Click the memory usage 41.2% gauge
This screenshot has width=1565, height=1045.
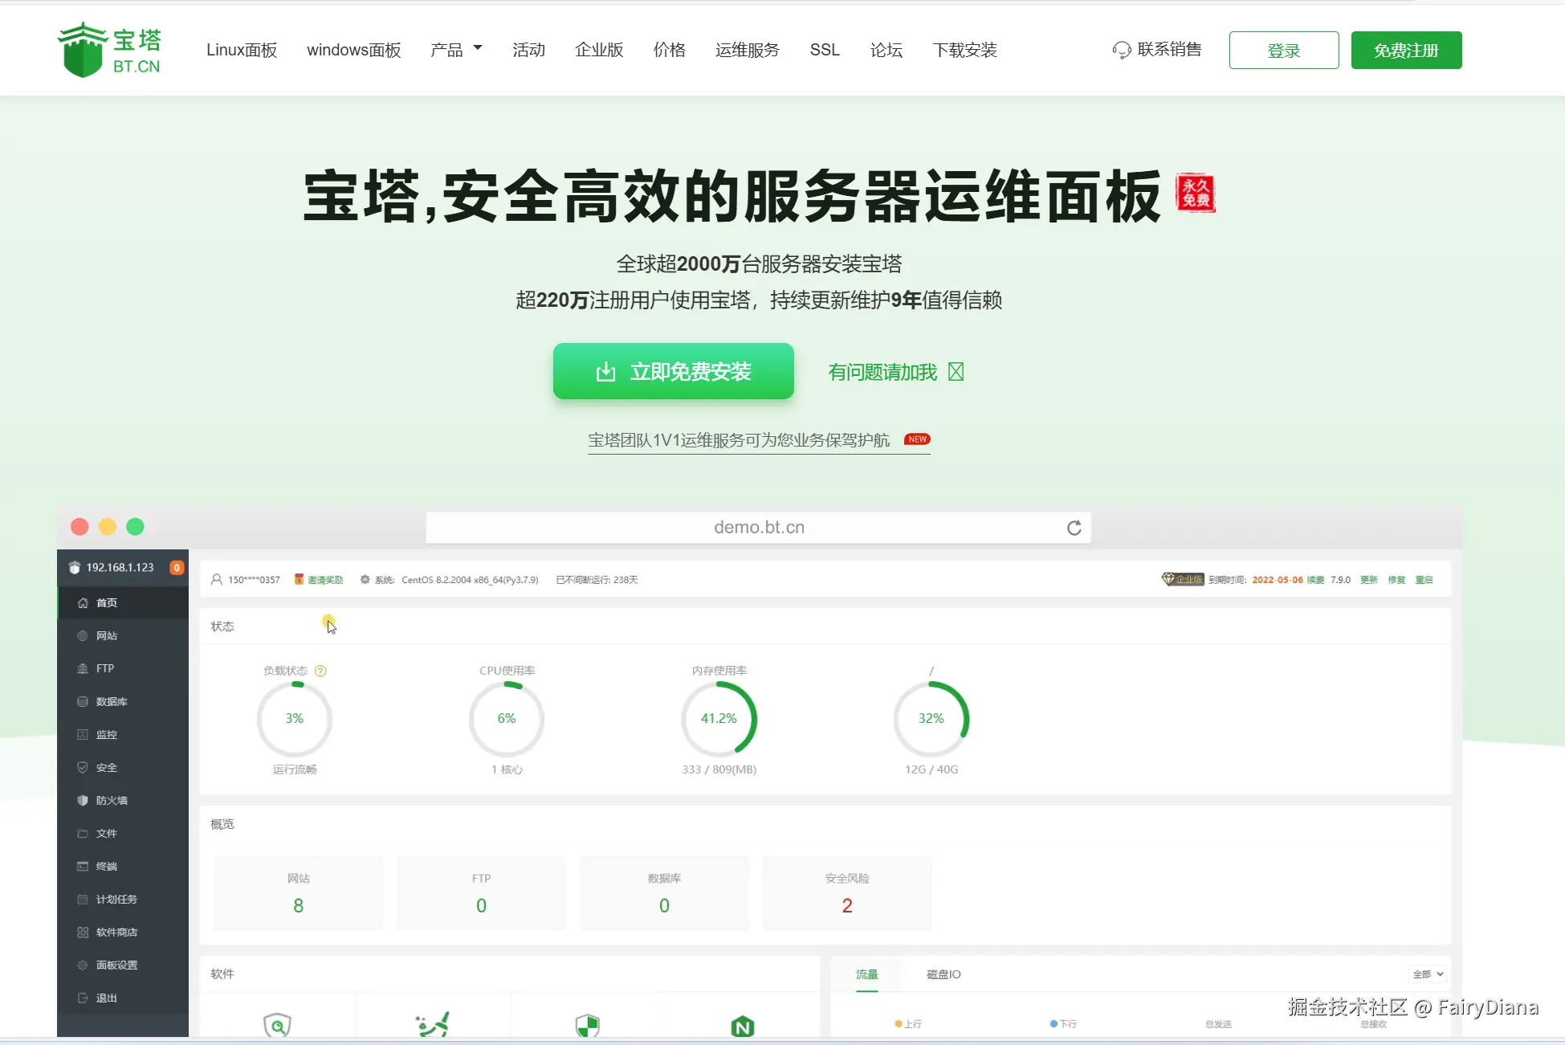719,718
